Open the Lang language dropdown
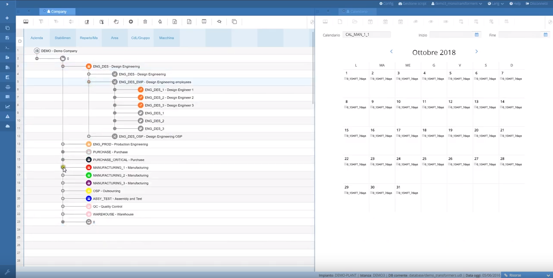This screenshot has height=278, width=553. pyautogui.click(x=496, y=3)
